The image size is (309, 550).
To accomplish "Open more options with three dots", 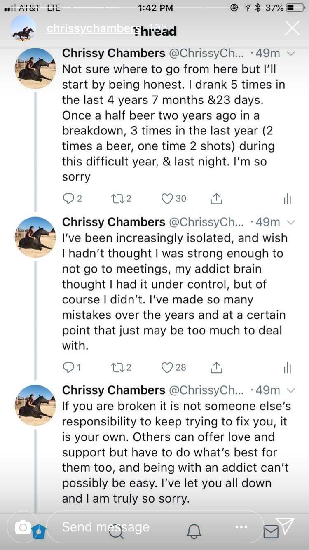I will 241,527.
